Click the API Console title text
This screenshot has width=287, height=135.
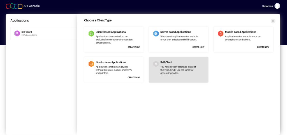tap(31, 6)
